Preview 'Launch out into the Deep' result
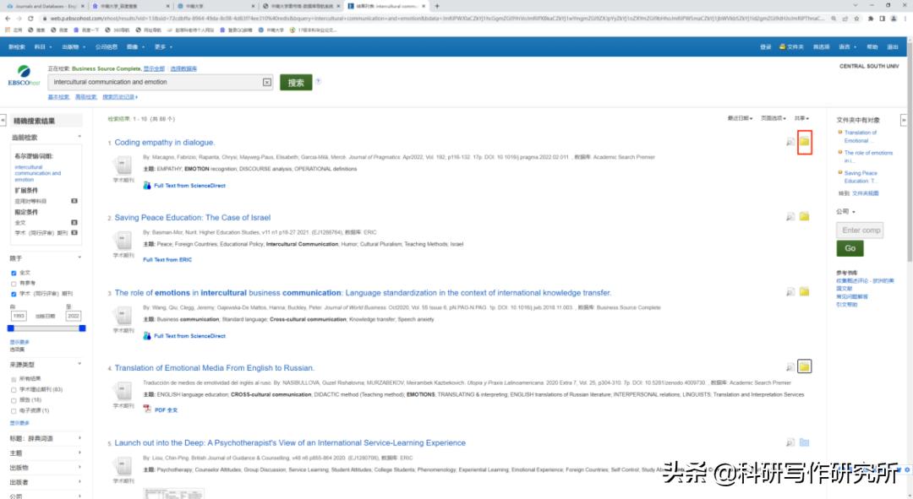The image size is (913, 499). [x=790, y=442]
